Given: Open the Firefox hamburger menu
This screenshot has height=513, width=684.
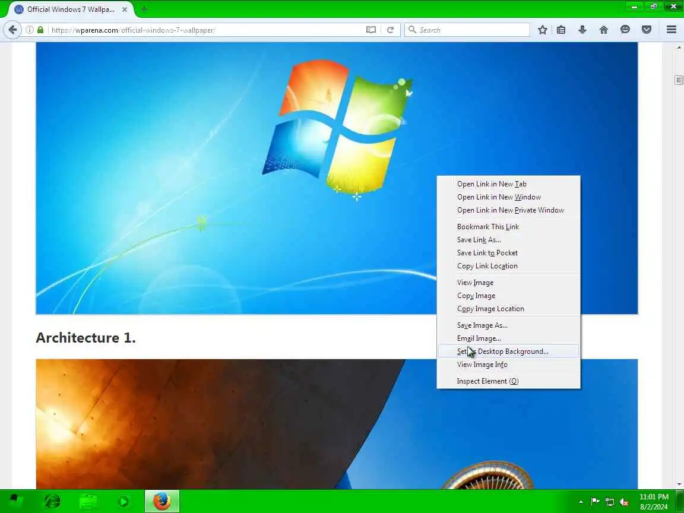Looking at the screenshot, I should click(672, 30).
